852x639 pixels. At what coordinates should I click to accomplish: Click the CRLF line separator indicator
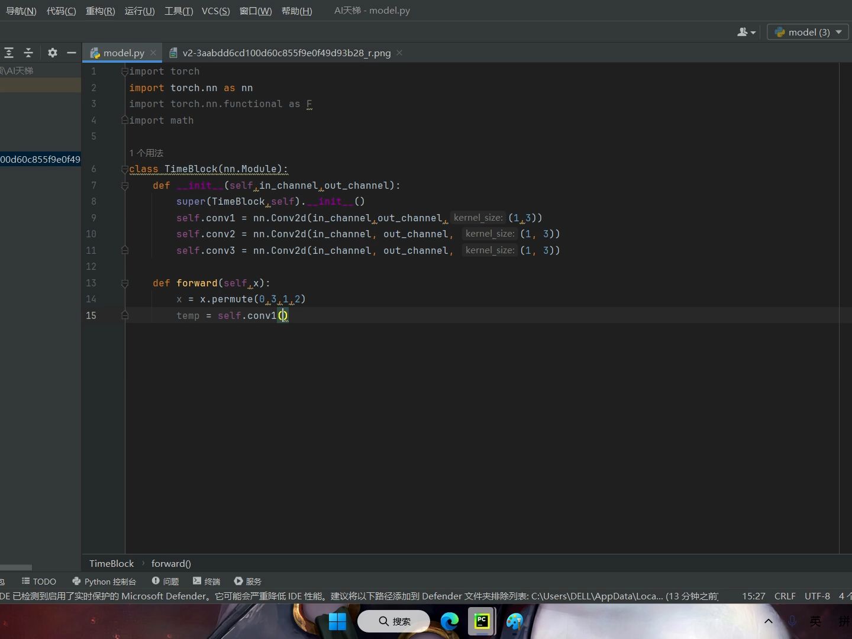785,596
